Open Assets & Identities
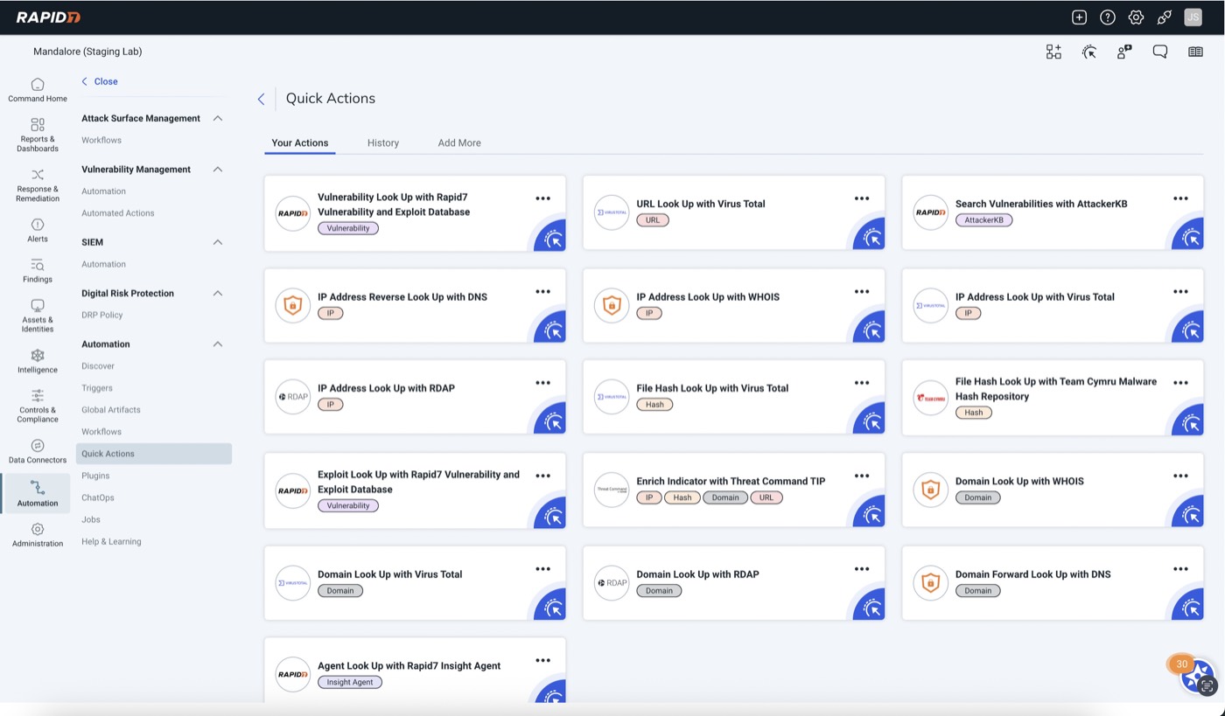Screen dimensions: 1225x716 (38, 316)
